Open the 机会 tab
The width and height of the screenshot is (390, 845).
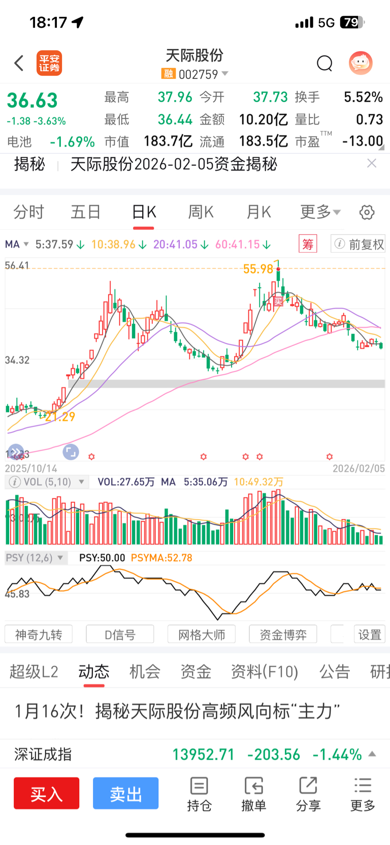(x=145, y=672)
